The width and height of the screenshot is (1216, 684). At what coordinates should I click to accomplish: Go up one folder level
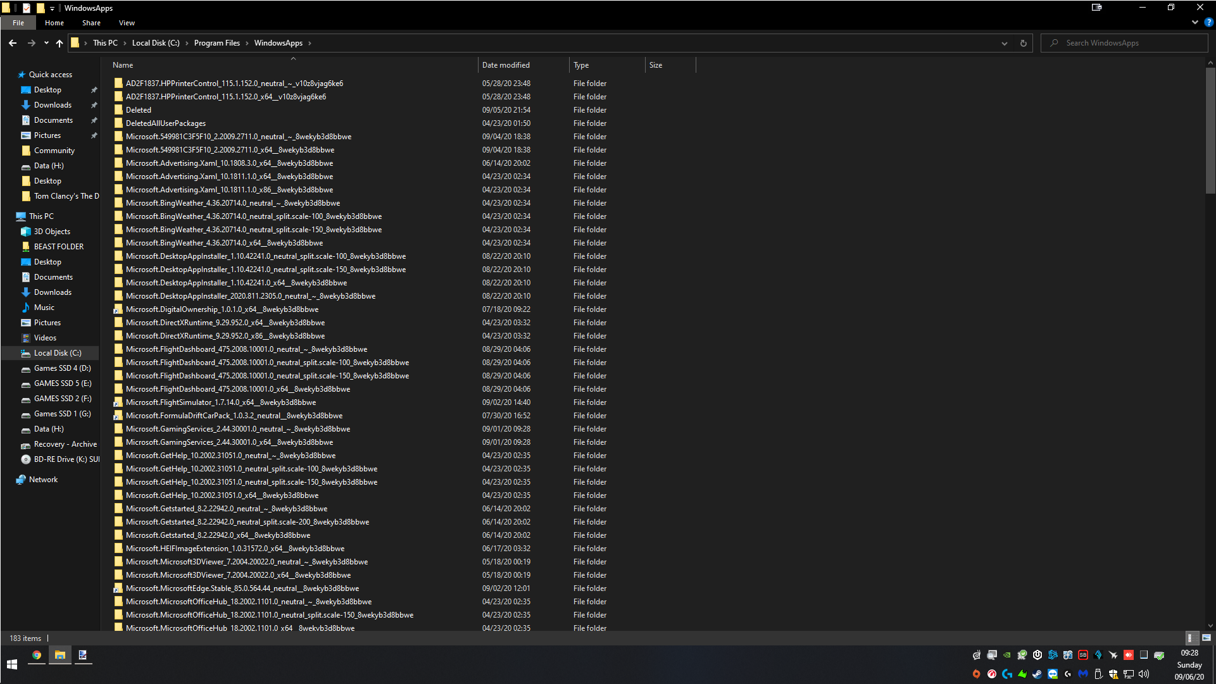tap(60, 43)
